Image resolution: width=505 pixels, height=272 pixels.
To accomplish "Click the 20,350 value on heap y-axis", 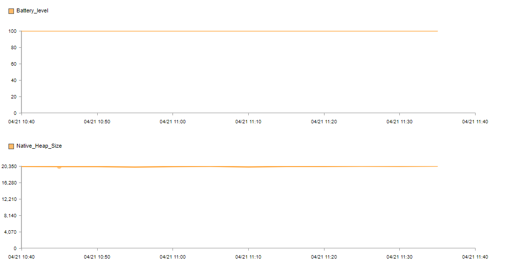I will point(9,167).
